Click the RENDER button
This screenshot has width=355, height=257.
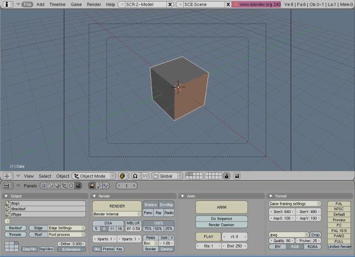[117, 206]
